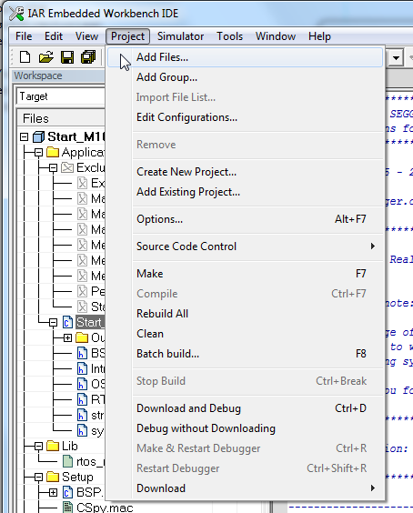413x513 pixels.
Task: Click the New document toolbar icon
Action: click(x=25, y=57)
